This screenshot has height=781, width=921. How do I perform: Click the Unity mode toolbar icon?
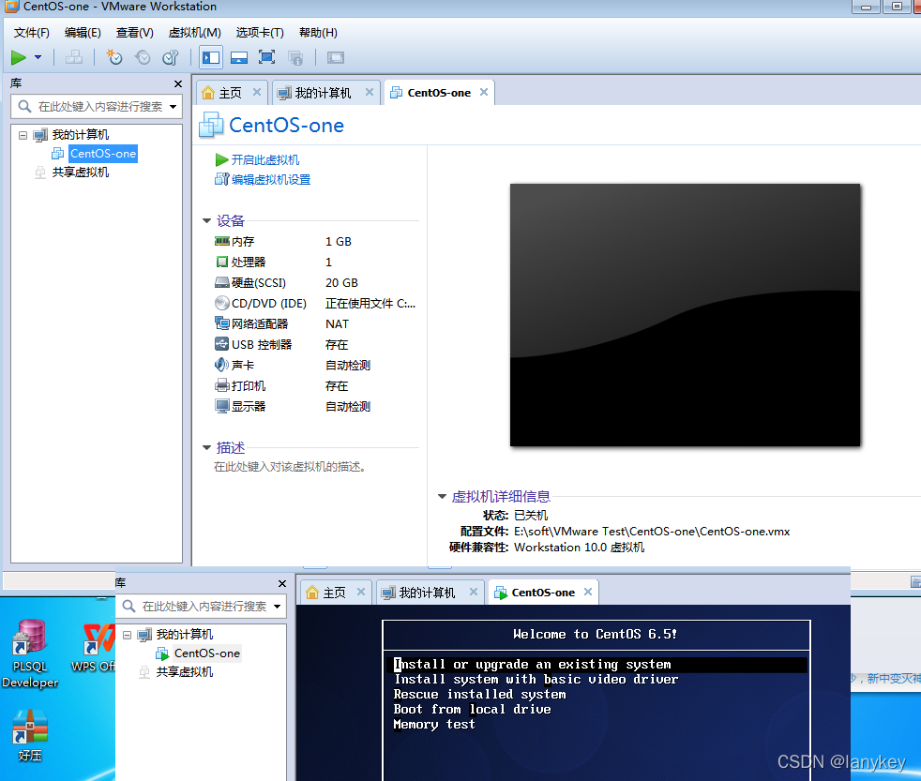click(x=295, y=57)
